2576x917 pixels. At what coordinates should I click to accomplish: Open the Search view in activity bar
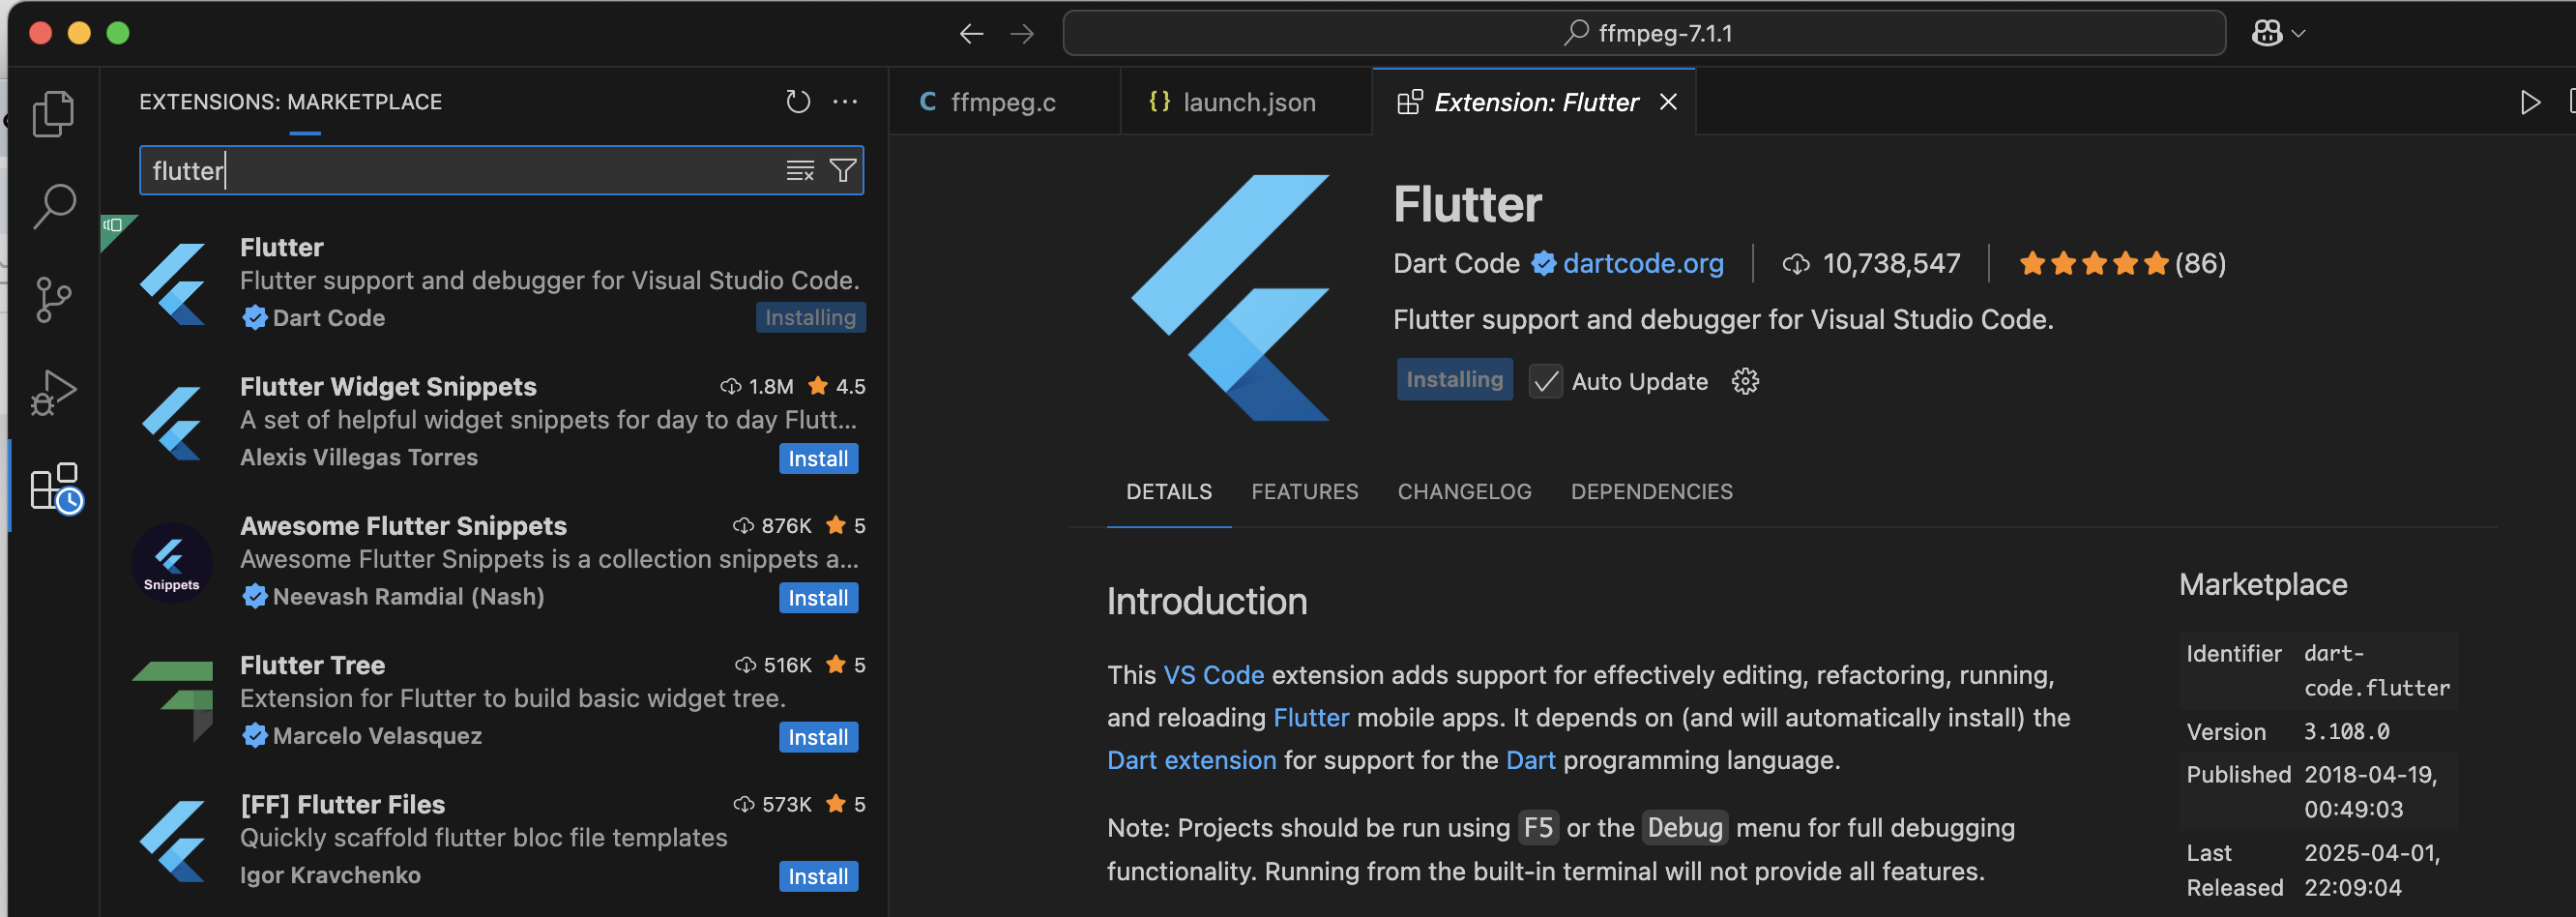pyautogui.click(x=53, y=206)
